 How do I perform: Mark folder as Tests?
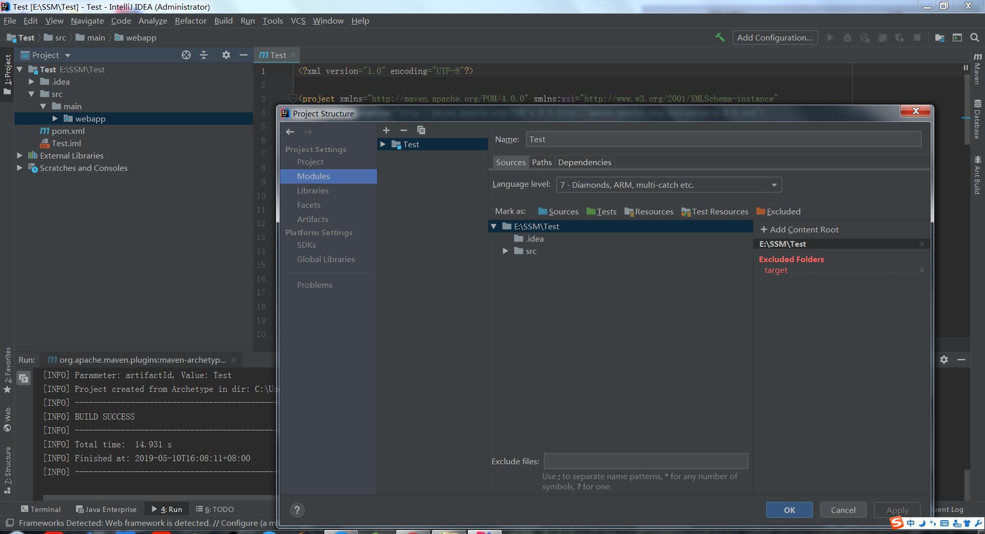click(601, 211)
